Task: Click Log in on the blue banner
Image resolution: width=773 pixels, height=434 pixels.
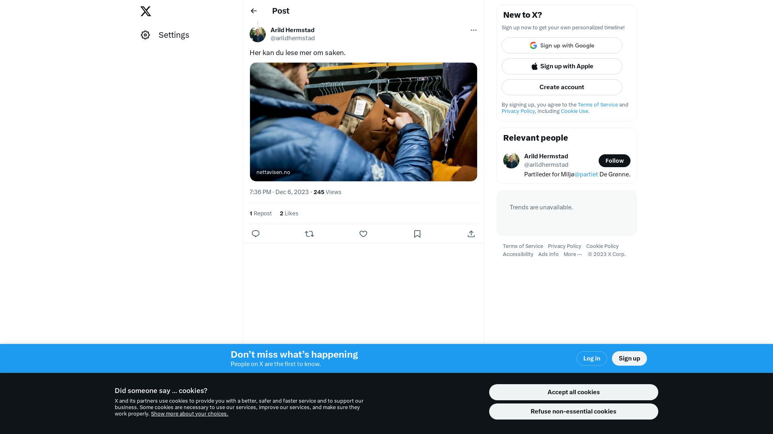Action: click(x=592, y=358)
